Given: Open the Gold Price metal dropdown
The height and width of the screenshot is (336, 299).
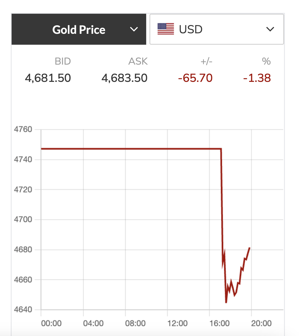Looking at the screenshot, I should click(x=79, y=30).
